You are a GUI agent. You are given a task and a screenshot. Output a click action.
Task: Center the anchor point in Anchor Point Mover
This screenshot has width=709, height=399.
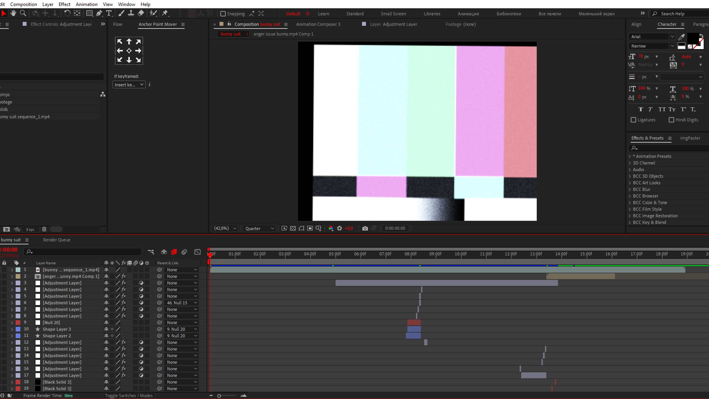pos(129,51)
